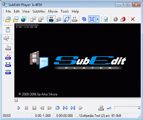143x120 pixels.
Task: Jump to the next chapter button
Action: coord(73,108)
